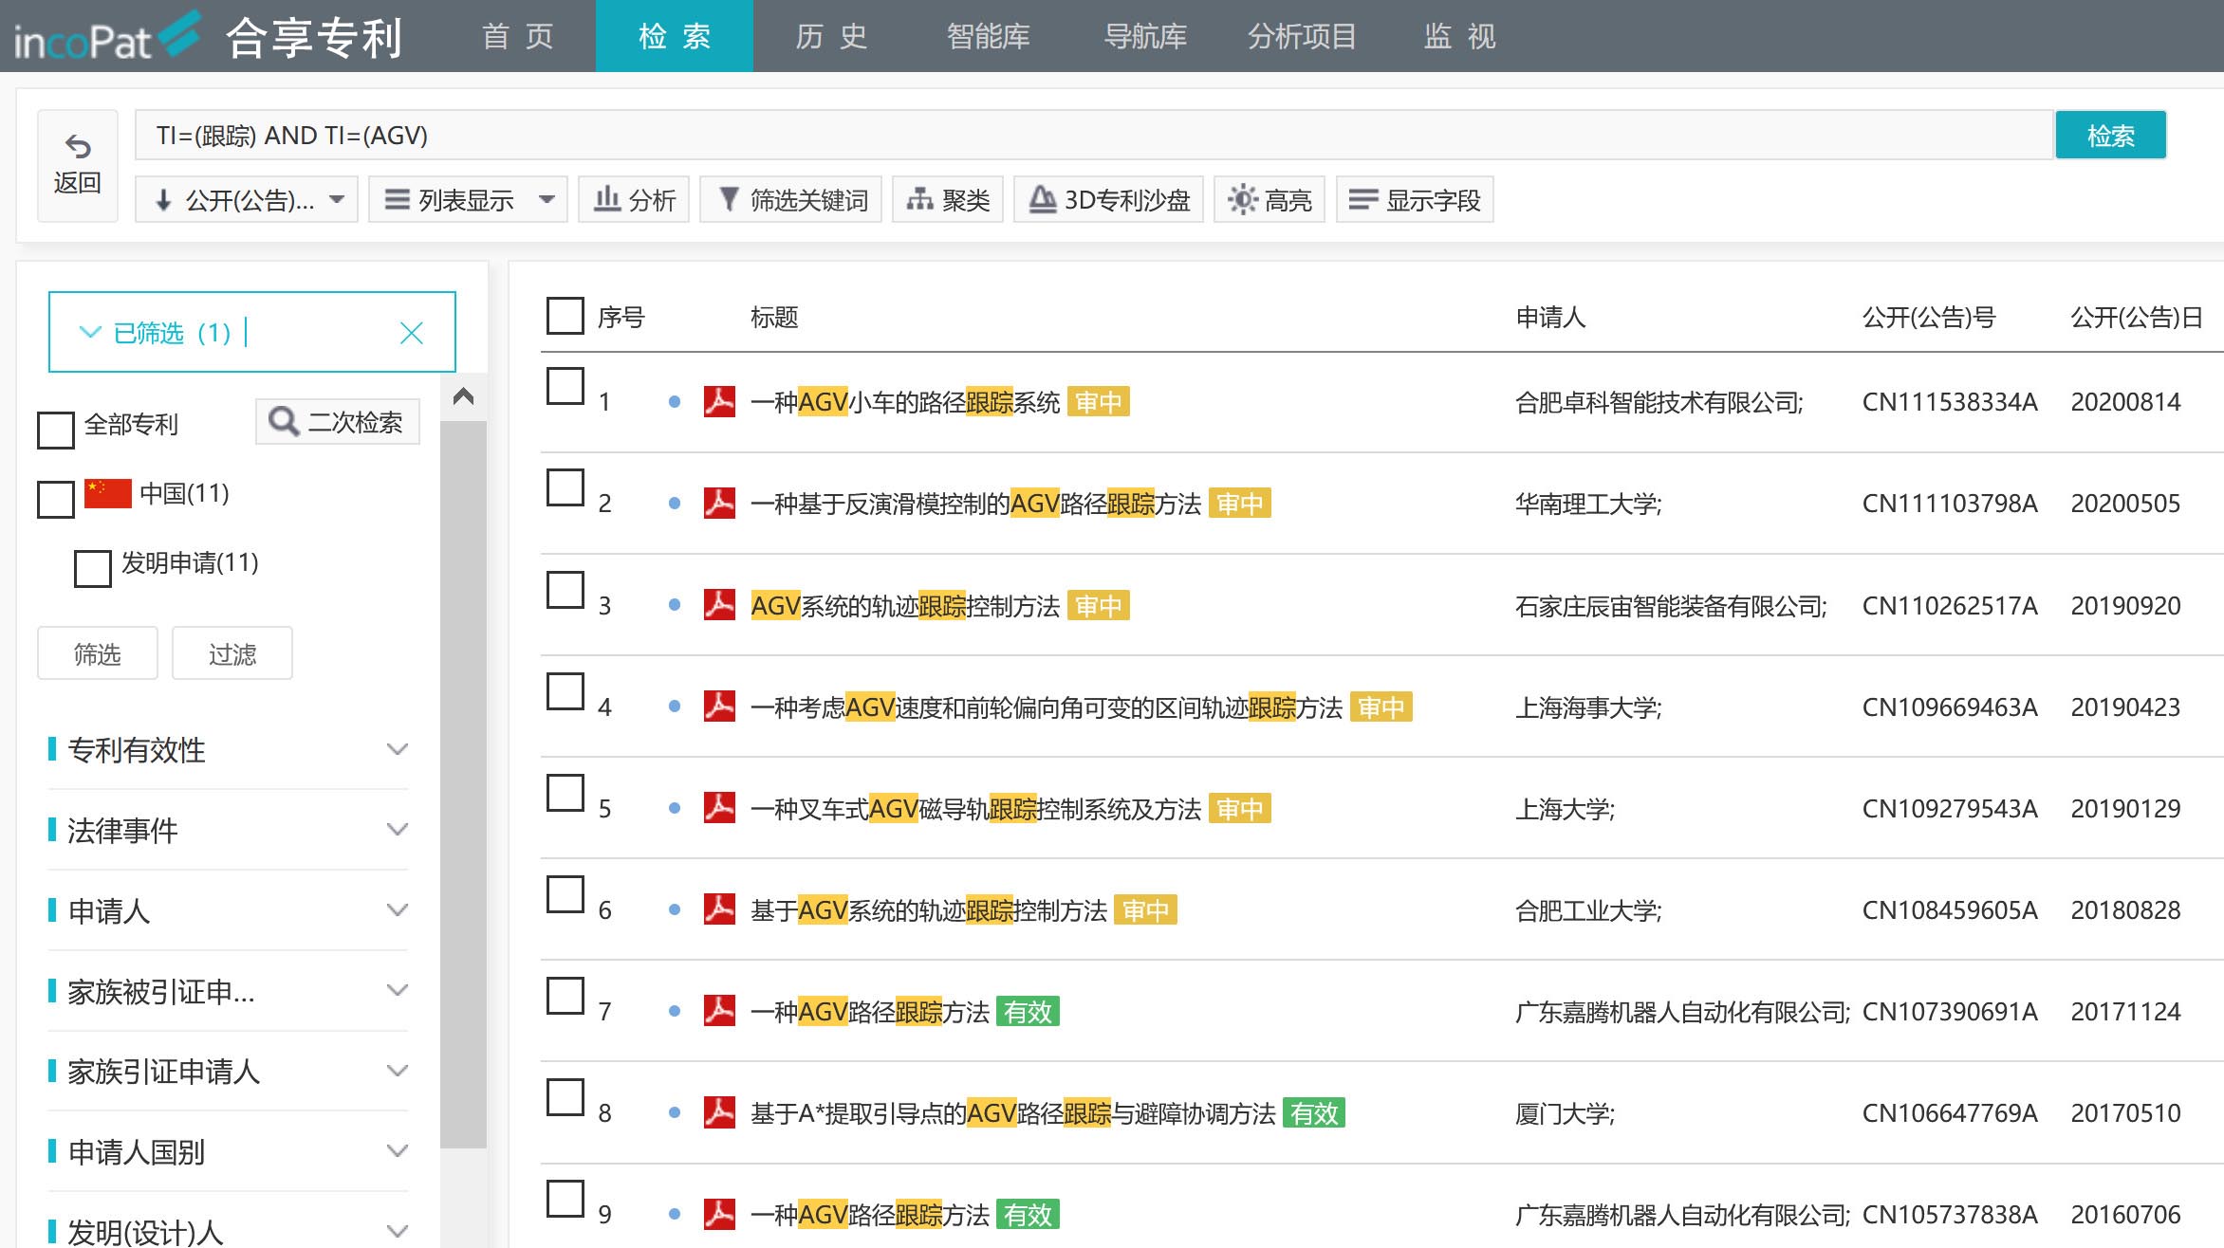The image size is (2224, 1248).
Task: Click the 高亮 highlight icon
Action: pos(1242,199)
